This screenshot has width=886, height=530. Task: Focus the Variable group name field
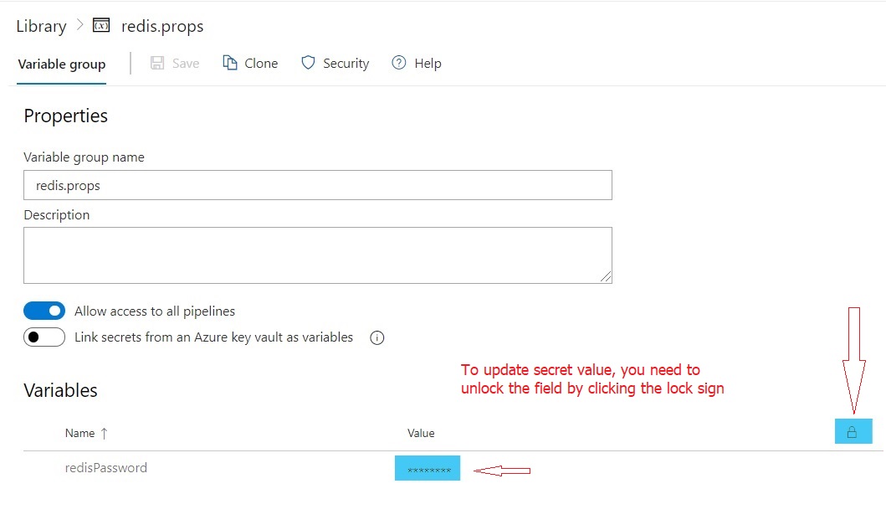click(317, 185)
